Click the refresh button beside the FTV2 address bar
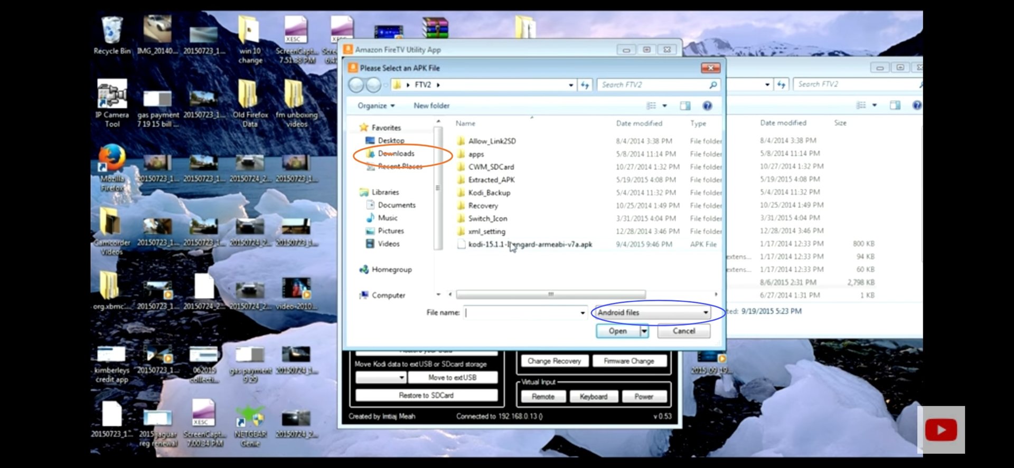This screenshot has width=1014, height=468. pos(585,85)
